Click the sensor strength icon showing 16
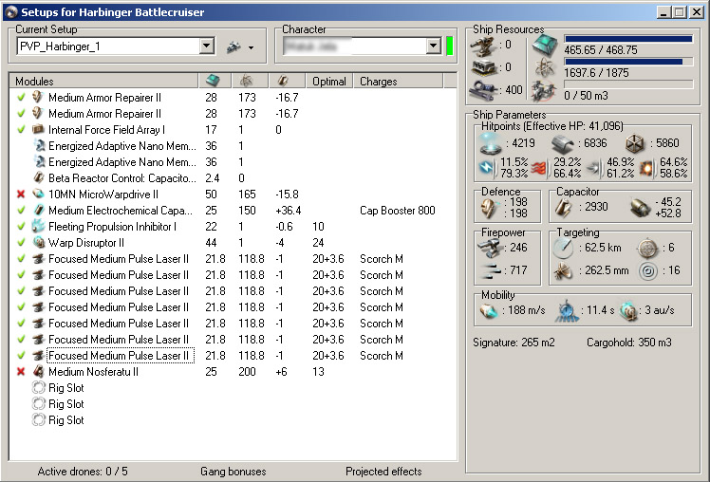710x482 pixels. click(648, 271)
